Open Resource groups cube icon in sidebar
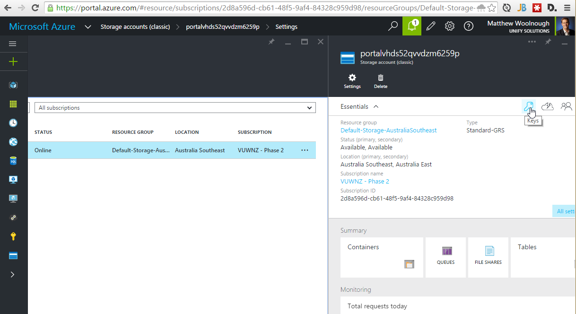 [x=13, y=85]
